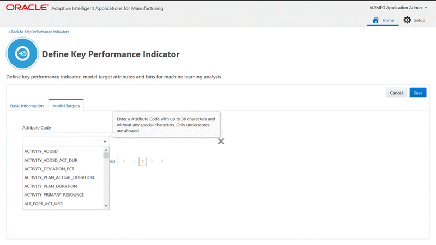Click the Home house icon
Image resolution: width=436 pixels, height=245 pixels.
(376, 20)
